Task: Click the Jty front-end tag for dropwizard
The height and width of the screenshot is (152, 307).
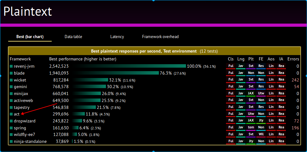Action: (x=261, y=121)
